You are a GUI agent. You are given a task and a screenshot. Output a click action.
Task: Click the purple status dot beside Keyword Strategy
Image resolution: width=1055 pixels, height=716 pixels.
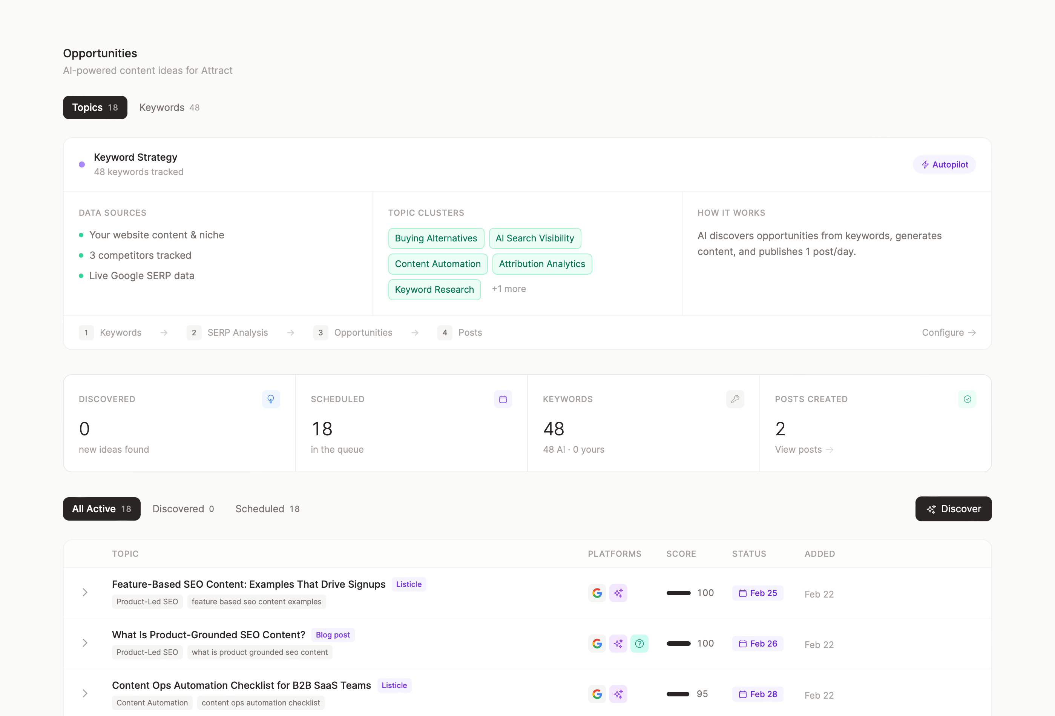coord(82,164)
